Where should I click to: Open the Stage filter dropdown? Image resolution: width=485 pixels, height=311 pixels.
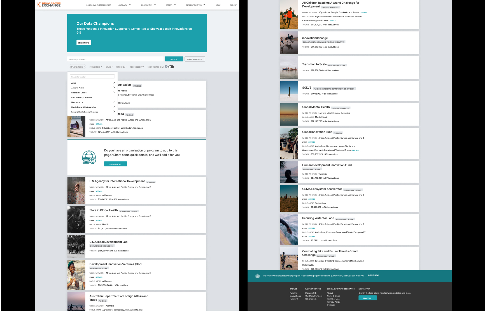pyautogui.click(x=109, y=67)
